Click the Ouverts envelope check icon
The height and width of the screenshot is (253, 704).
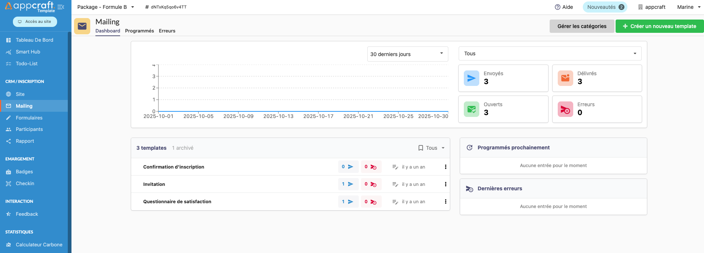[471, 109]
